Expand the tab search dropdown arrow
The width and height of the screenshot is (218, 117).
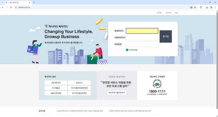click(2, 2)
